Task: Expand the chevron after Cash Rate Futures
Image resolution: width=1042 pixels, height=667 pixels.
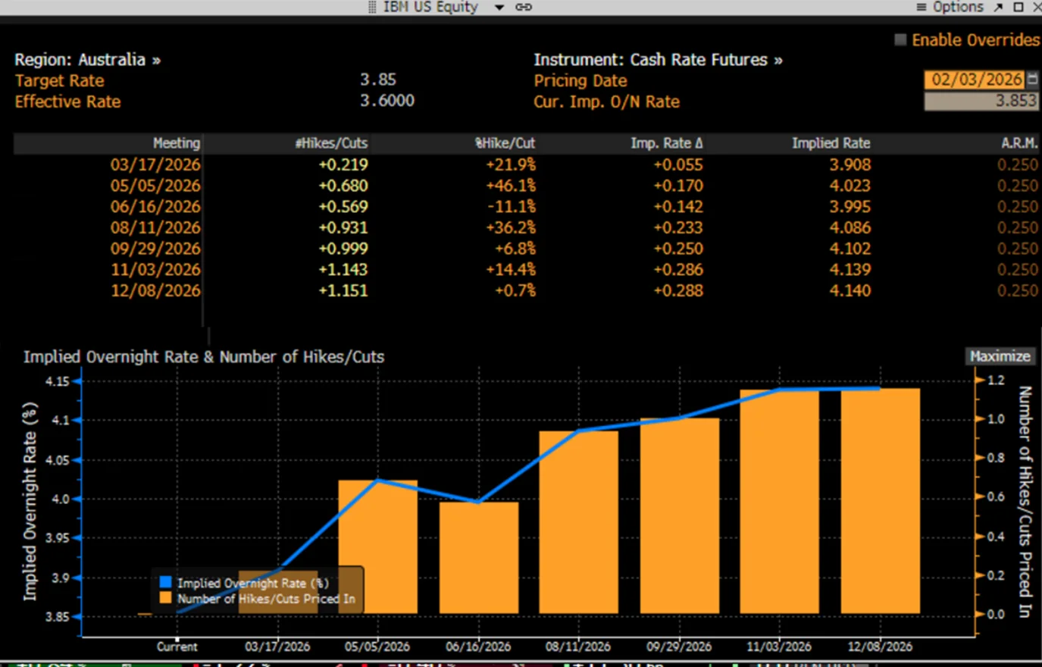Action: (778, 59)
